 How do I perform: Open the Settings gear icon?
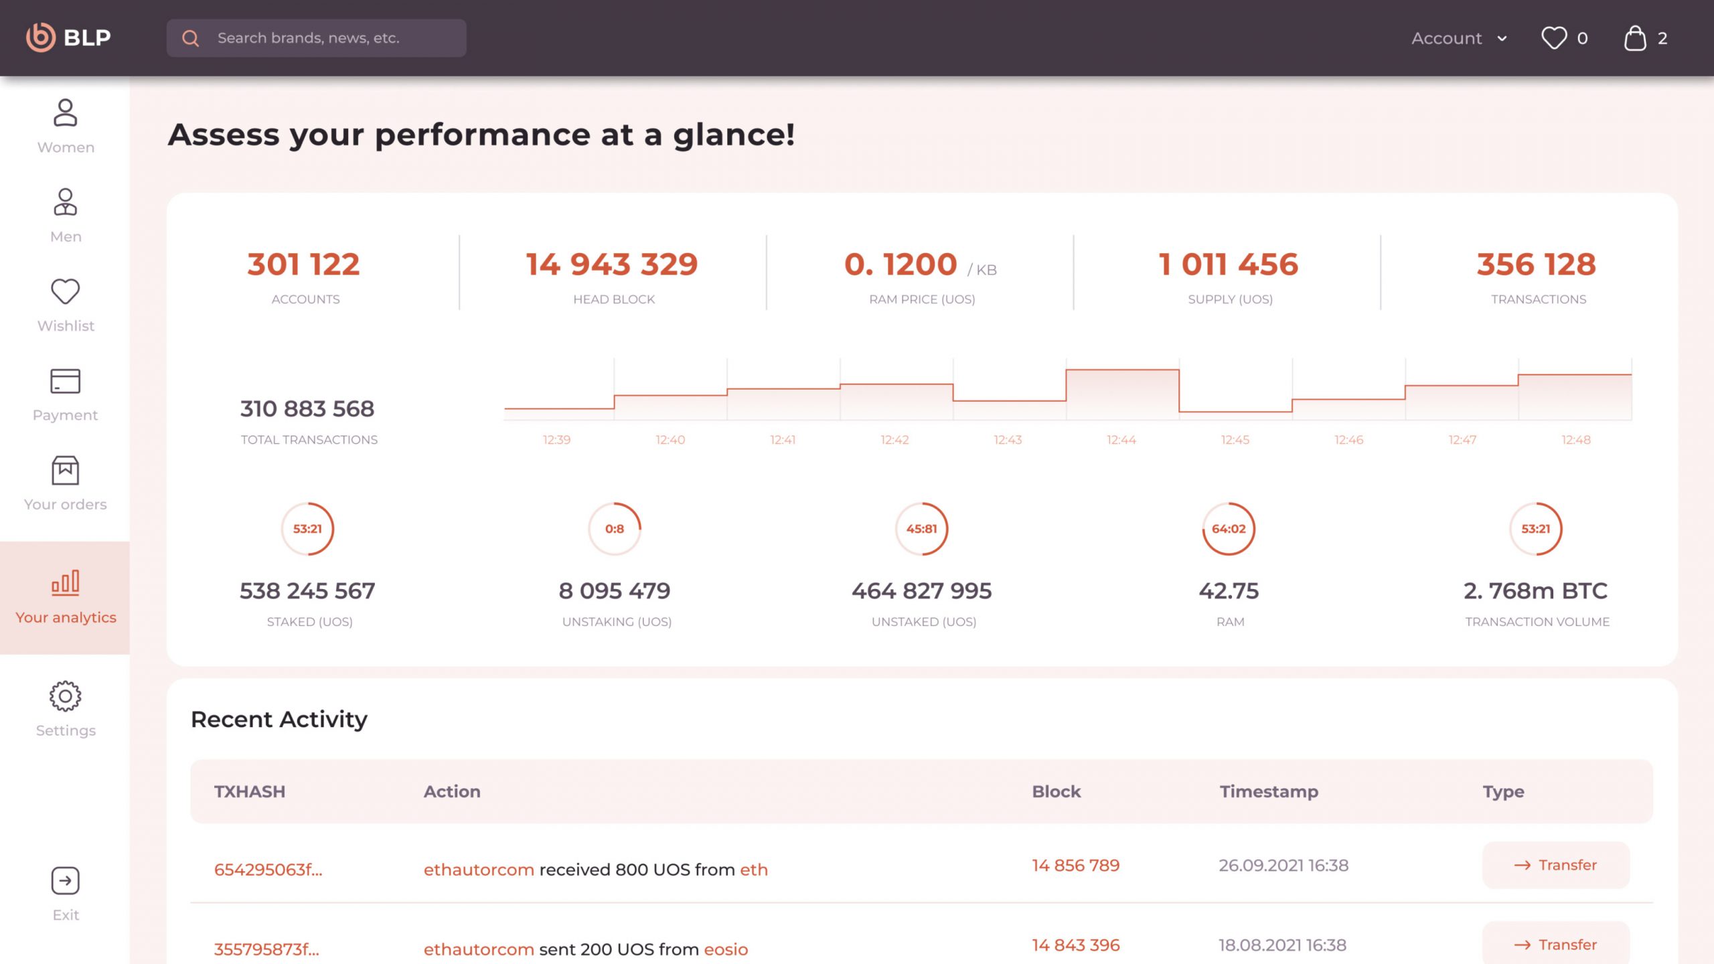tap(65, 696)
